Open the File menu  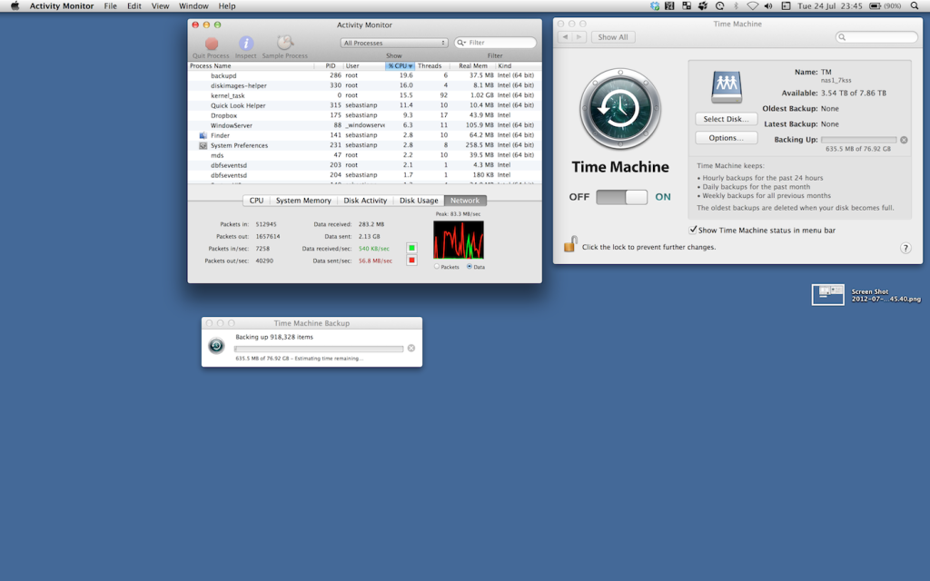110,6
